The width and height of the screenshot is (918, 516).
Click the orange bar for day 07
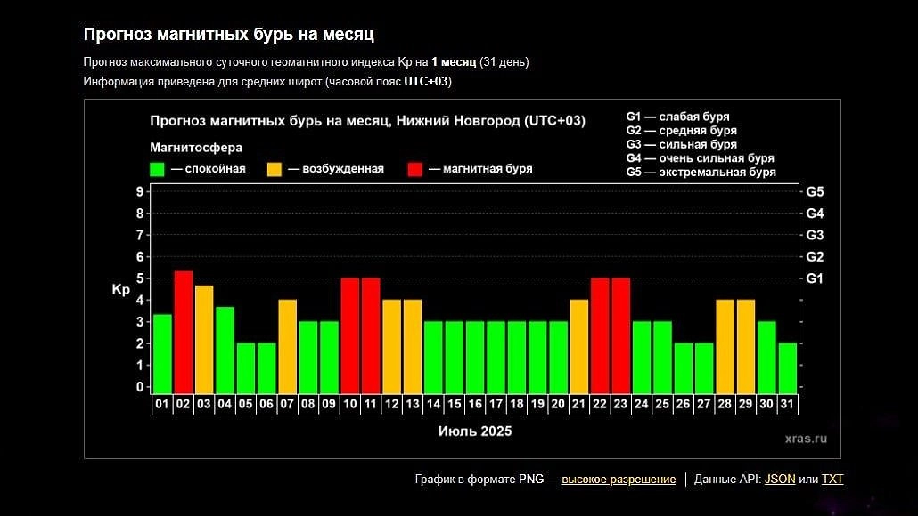[x=288, y=346]
